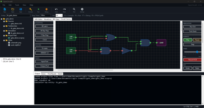The width and height of the screenshot is (204, 108).
Task: Click the gate_demo.vhd file icon
Action: tap(9, 24)
